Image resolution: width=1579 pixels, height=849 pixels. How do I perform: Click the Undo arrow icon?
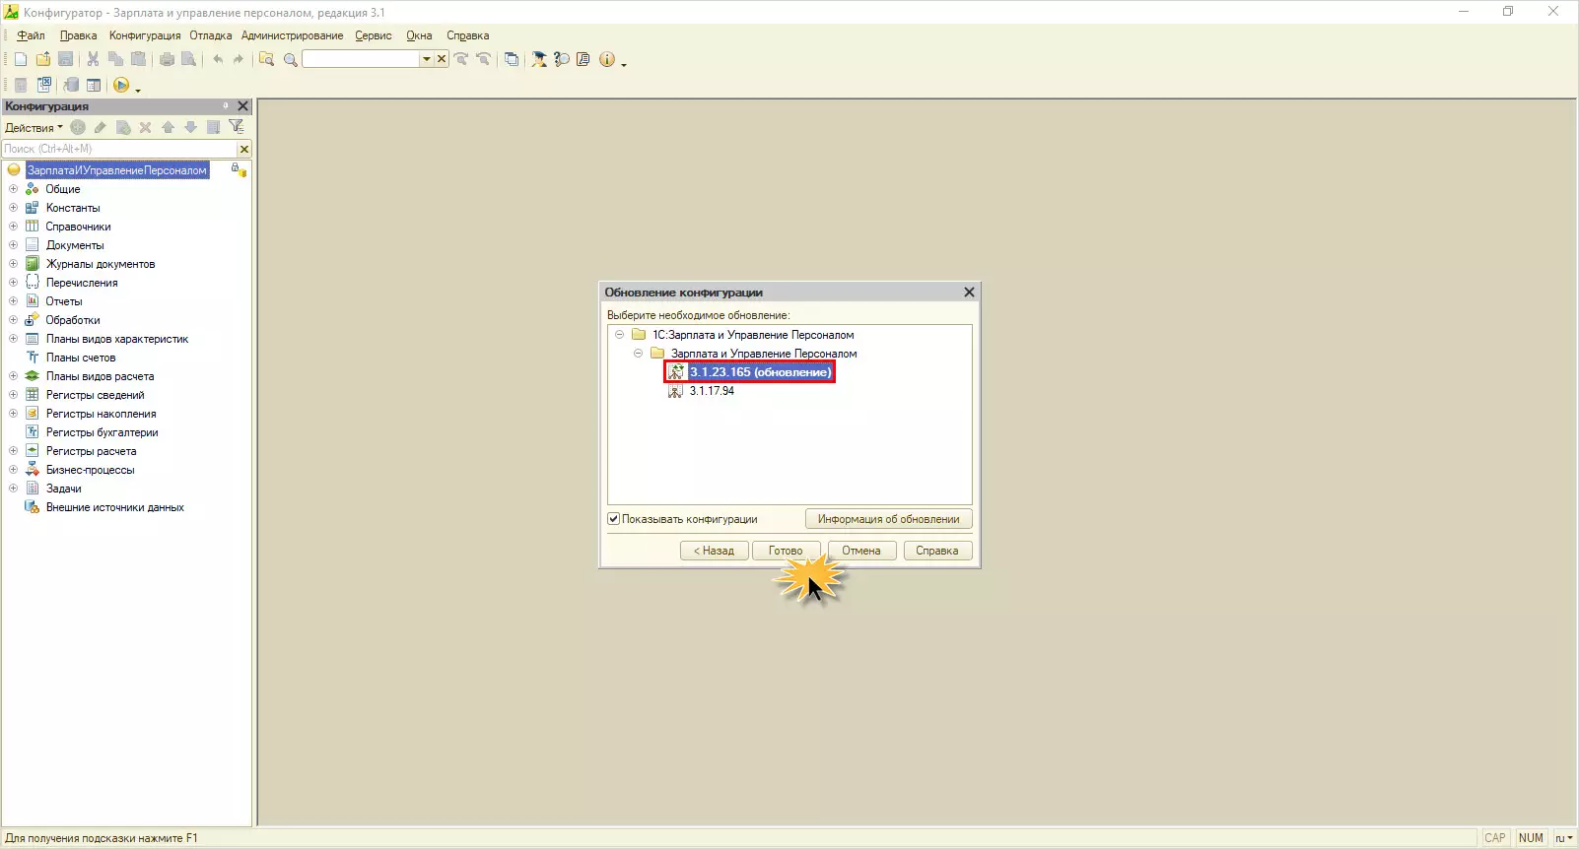(218, 59)
